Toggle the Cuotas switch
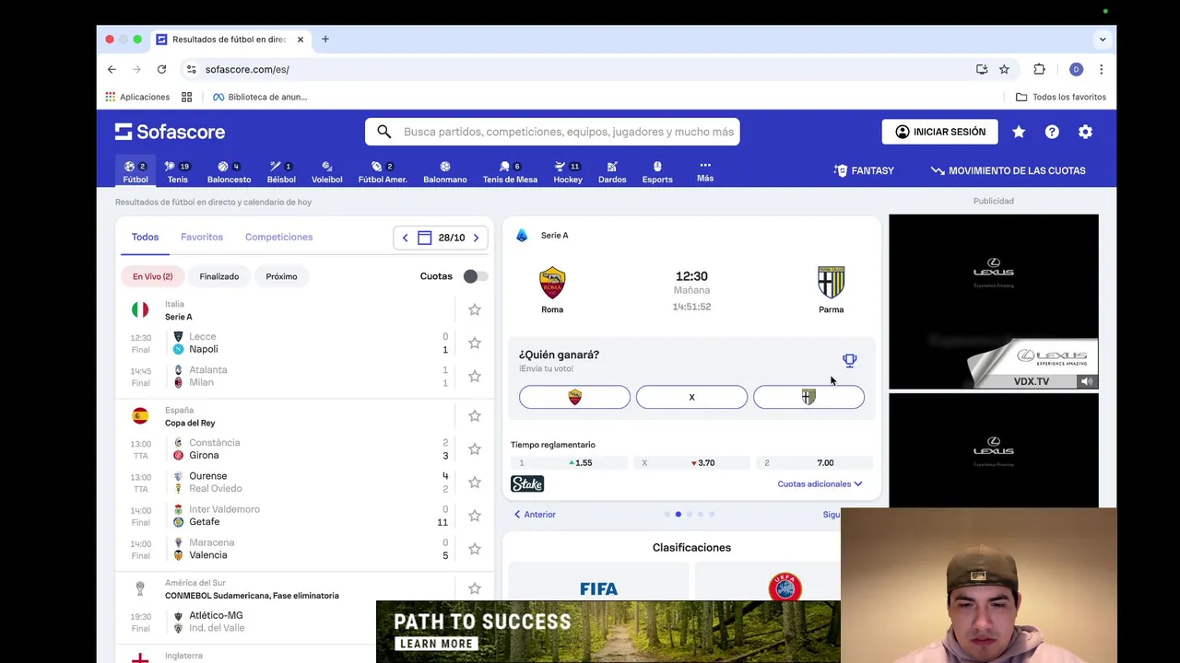The width and height of the screenshot is (1180, 663). pos(475,276)
